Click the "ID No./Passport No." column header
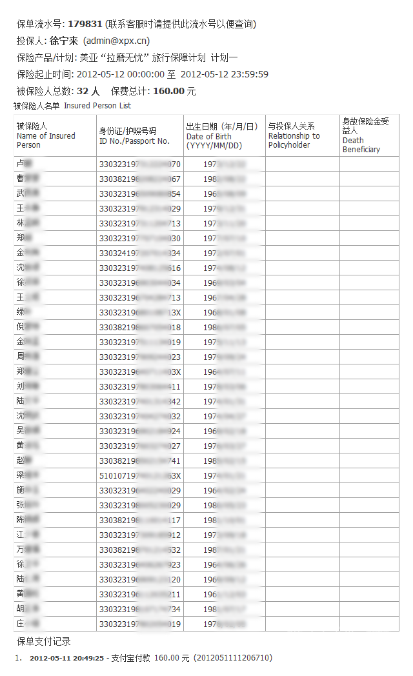This screenshot has width=413, height=676. click(134, 136)
